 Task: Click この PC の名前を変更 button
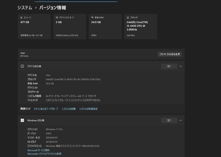pos(170,54)
